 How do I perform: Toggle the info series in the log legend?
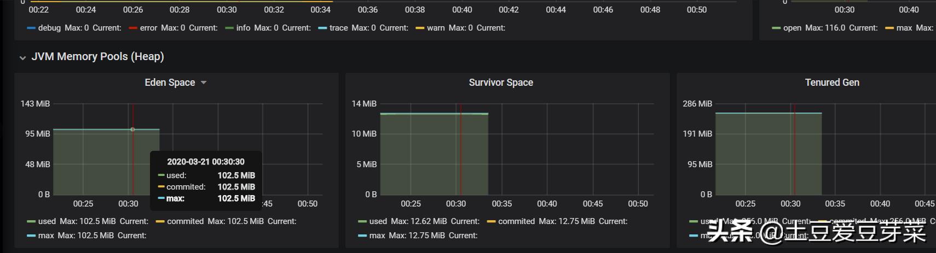243,28
